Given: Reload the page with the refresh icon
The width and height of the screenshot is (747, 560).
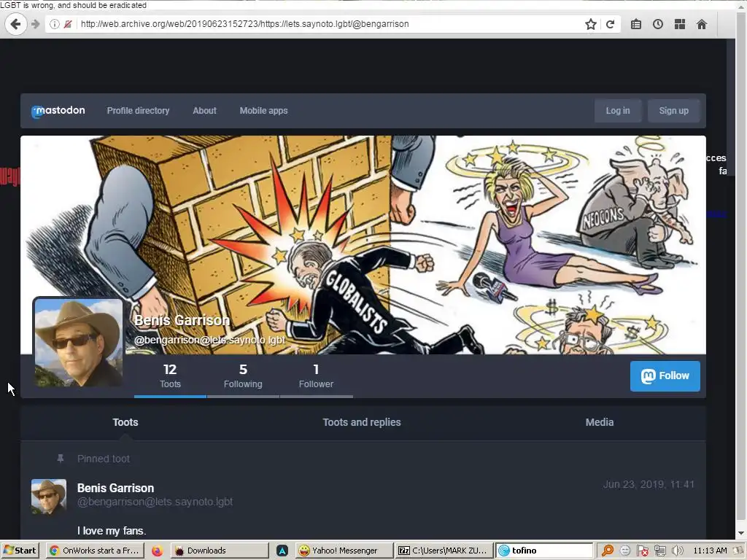Looking at the screenshot, I should pyautogui.click(x=611, y=24).
